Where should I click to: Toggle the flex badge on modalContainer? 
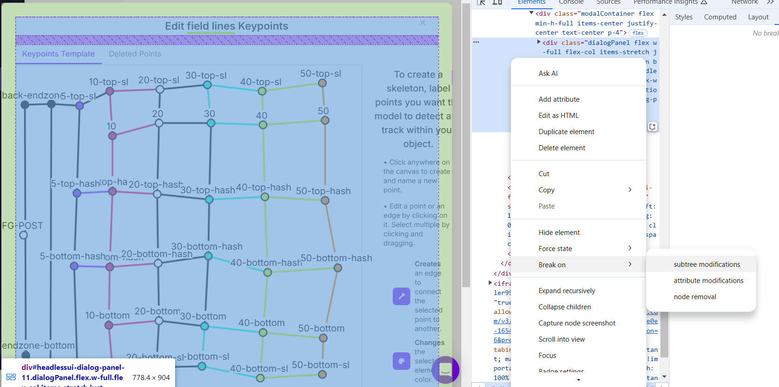pyautogui.click(x=638, y=33)
